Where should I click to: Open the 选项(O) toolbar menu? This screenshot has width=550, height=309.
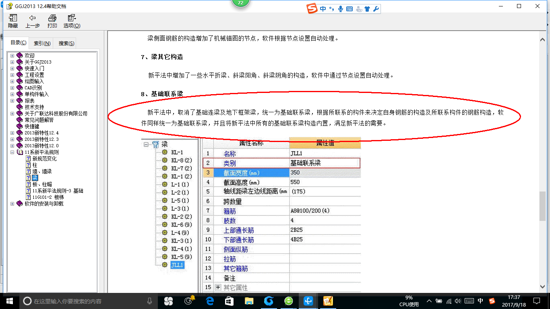[72, 21]
